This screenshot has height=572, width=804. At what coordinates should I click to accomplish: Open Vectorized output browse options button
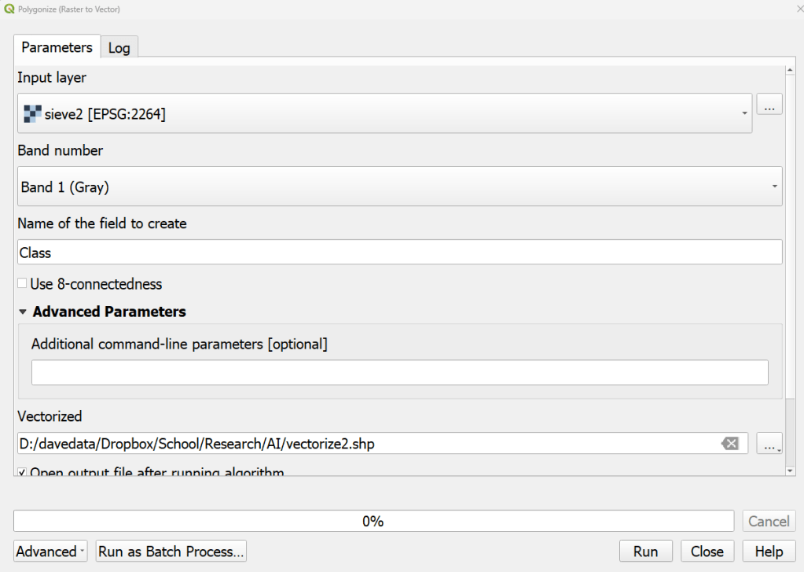[x=769, y=444]
